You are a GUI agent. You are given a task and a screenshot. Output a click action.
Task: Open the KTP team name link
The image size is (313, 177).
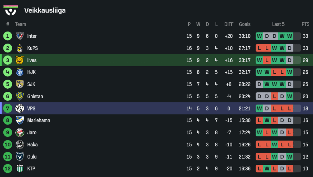[31, 169]
